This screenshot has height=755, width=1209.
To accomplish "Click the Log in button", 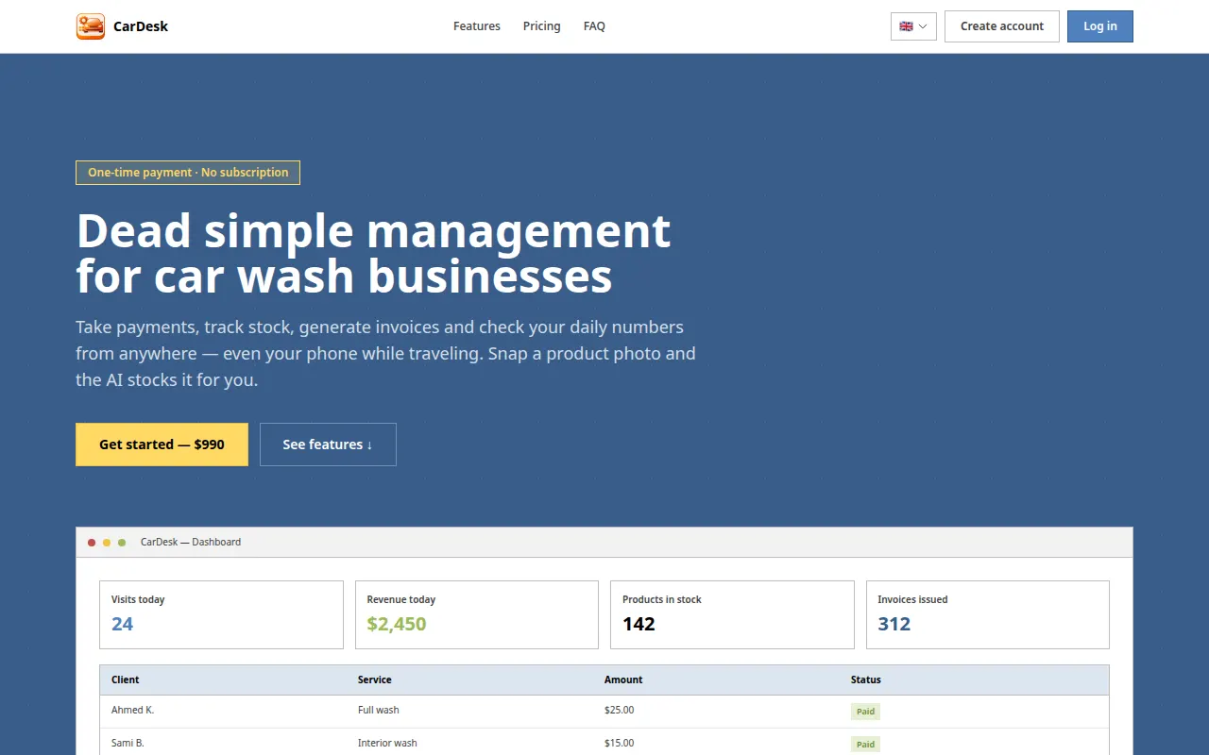I will [x=1100, y=26].
